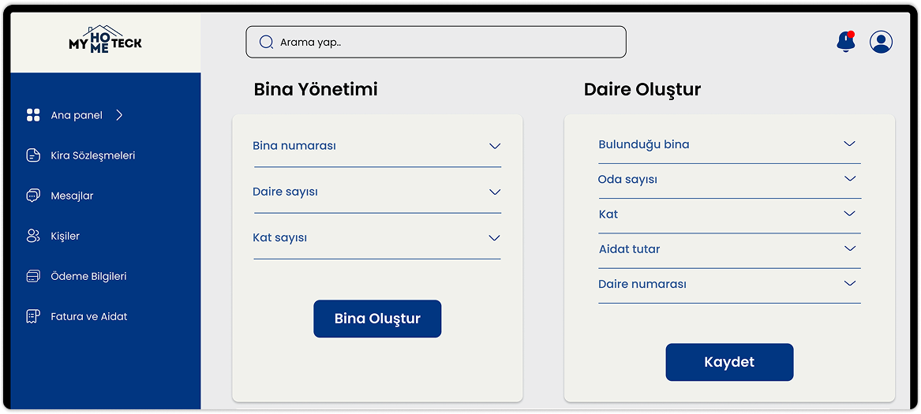Click the Kira Sözleşmeleri document icon
The width and height of the screenshot is (921, 414).
tap(33, 155)
